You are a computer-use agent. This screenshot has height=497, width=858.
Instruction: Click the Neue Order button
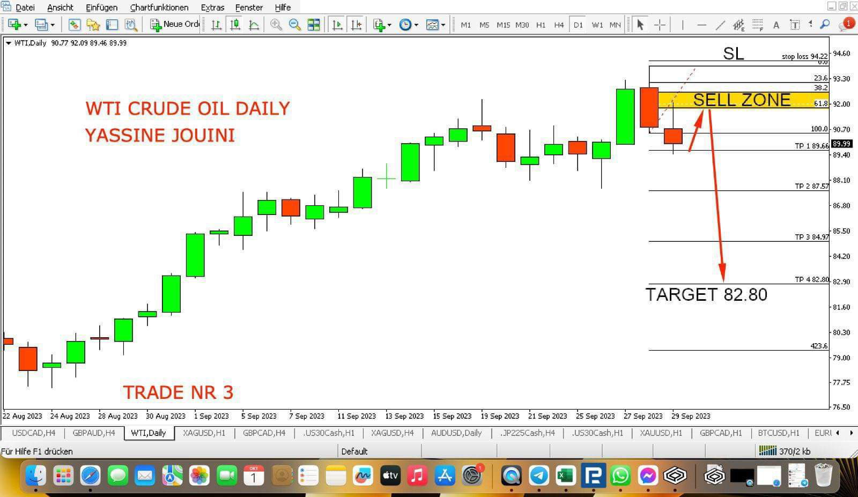175,25
